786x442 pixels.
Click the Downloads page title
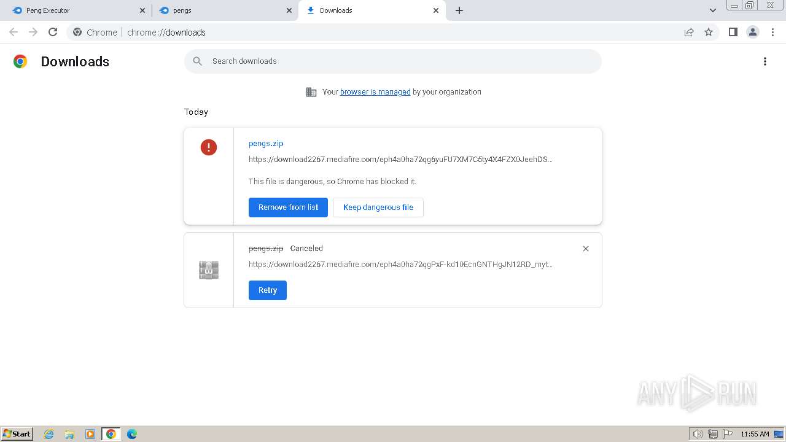75,61
